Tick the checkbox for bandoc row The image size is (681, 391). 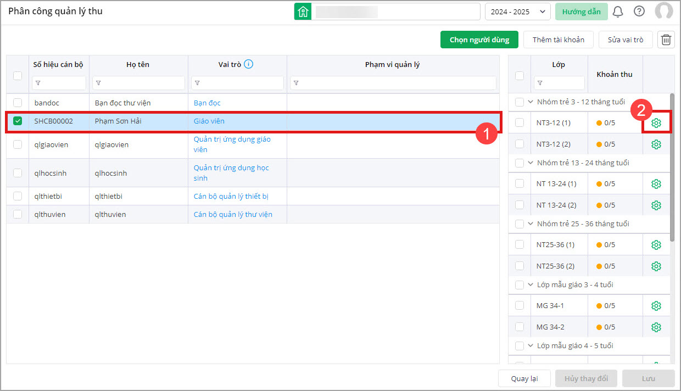tap(18, 103)
